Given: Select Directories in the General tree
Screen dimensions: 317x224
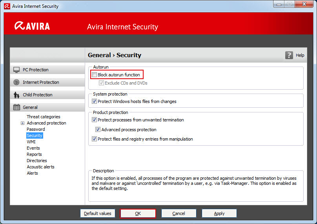Looking at the screenshot, I should [37, 161].
